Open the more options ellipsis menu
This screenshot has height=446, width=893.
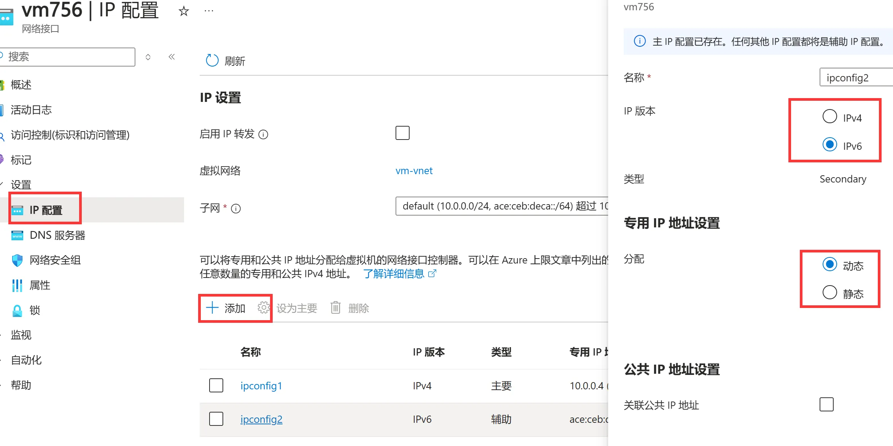pyautogui.click(x=209, y=11)
